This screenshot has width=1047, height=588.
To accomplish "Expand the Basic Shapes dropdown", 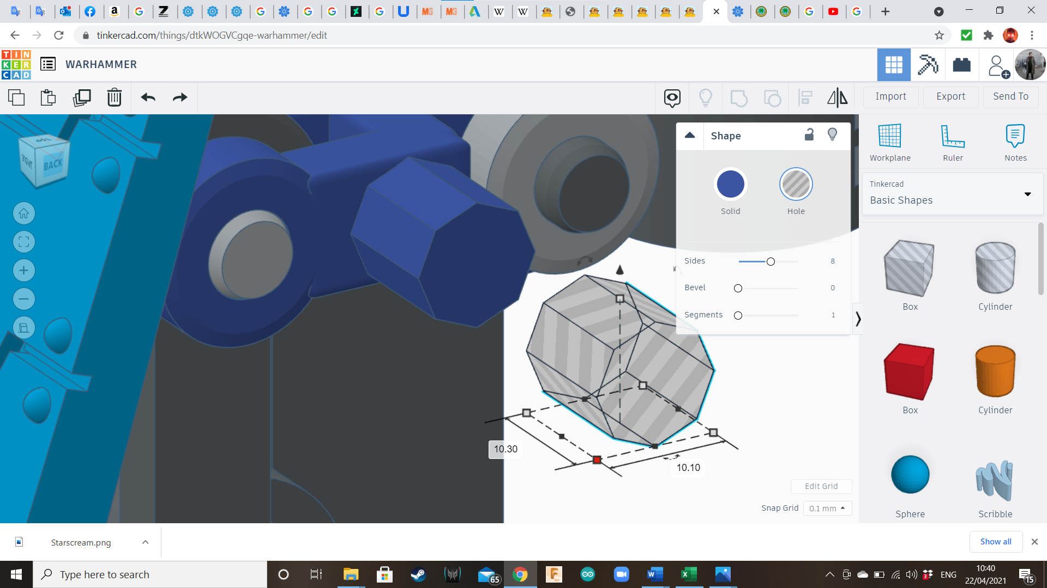I will (x=1027, y=194).
